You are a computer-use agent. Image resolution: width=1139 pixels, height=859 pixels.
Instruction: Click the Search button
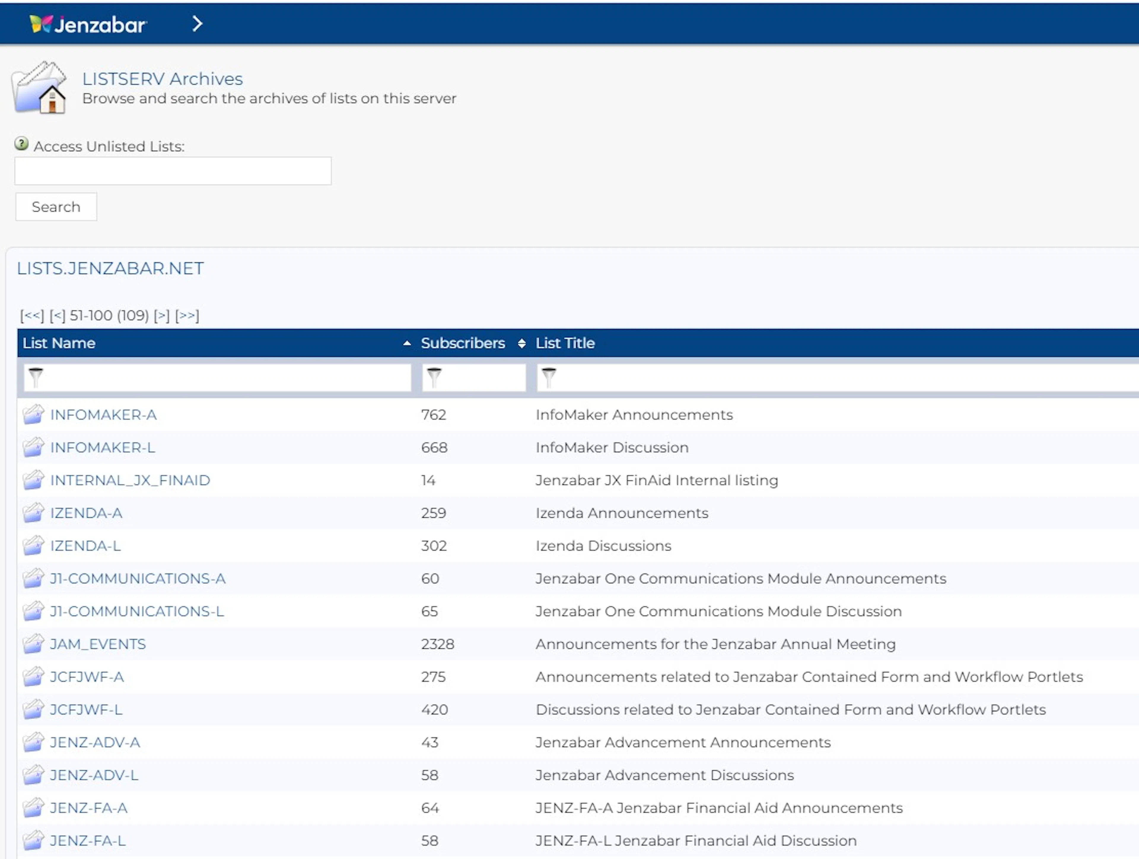[x=56, y=207]
